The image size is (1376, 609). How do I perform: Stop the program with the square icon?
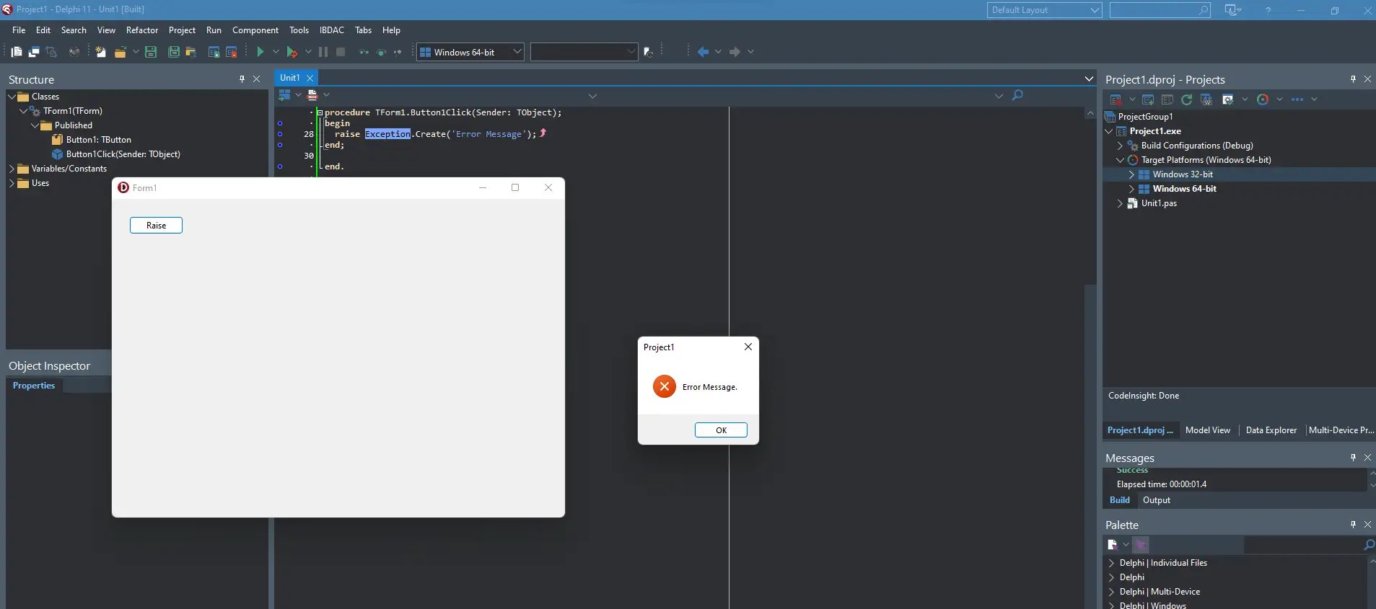[341, 51]
